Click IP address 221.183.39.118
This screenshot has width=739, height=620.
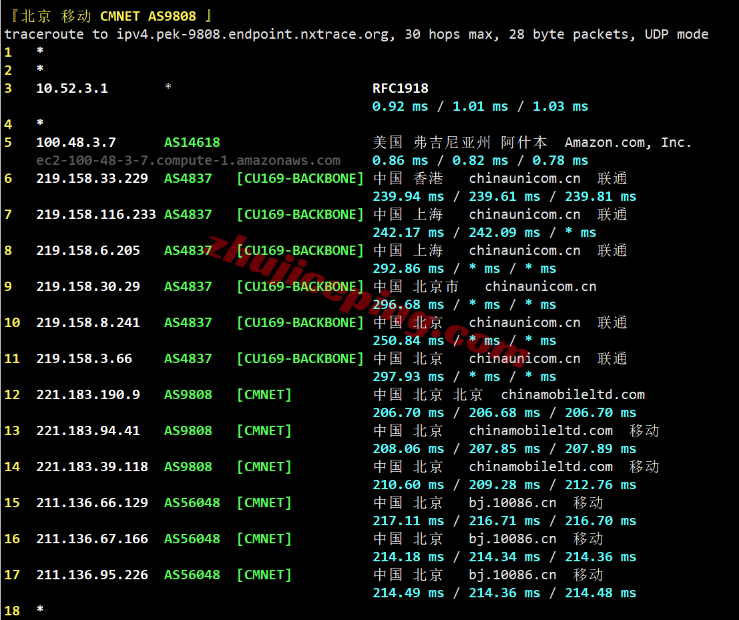click(x=92, y=467)
